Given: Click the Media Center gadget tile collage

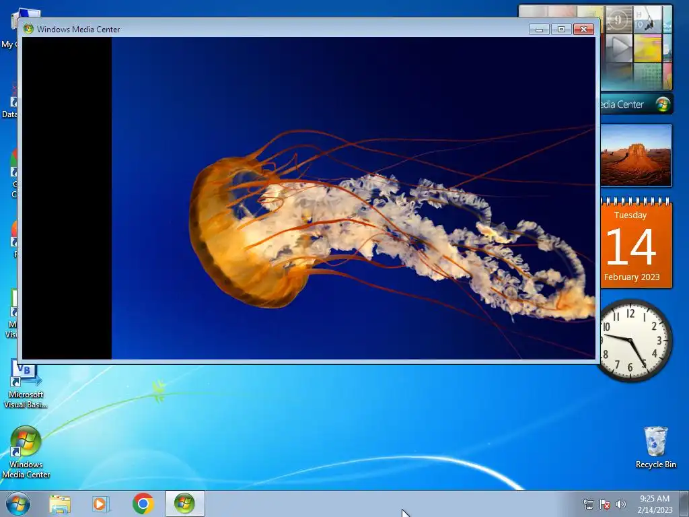Looking at the screenshot, I should click(637, 48).
